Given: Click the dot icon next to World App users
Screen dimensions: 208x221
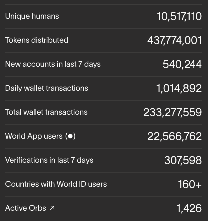Looking at the screenshot, I should point(71,136).
